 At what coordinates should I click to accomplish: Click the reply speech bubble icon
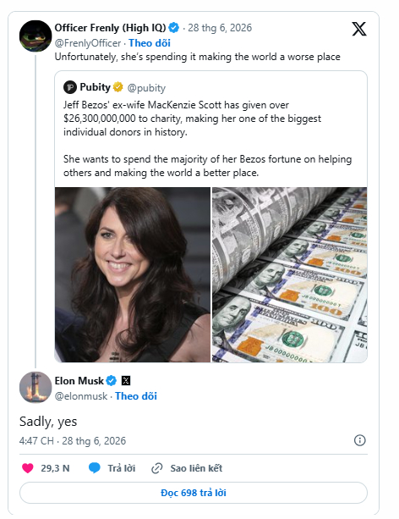tap(95, 468)
